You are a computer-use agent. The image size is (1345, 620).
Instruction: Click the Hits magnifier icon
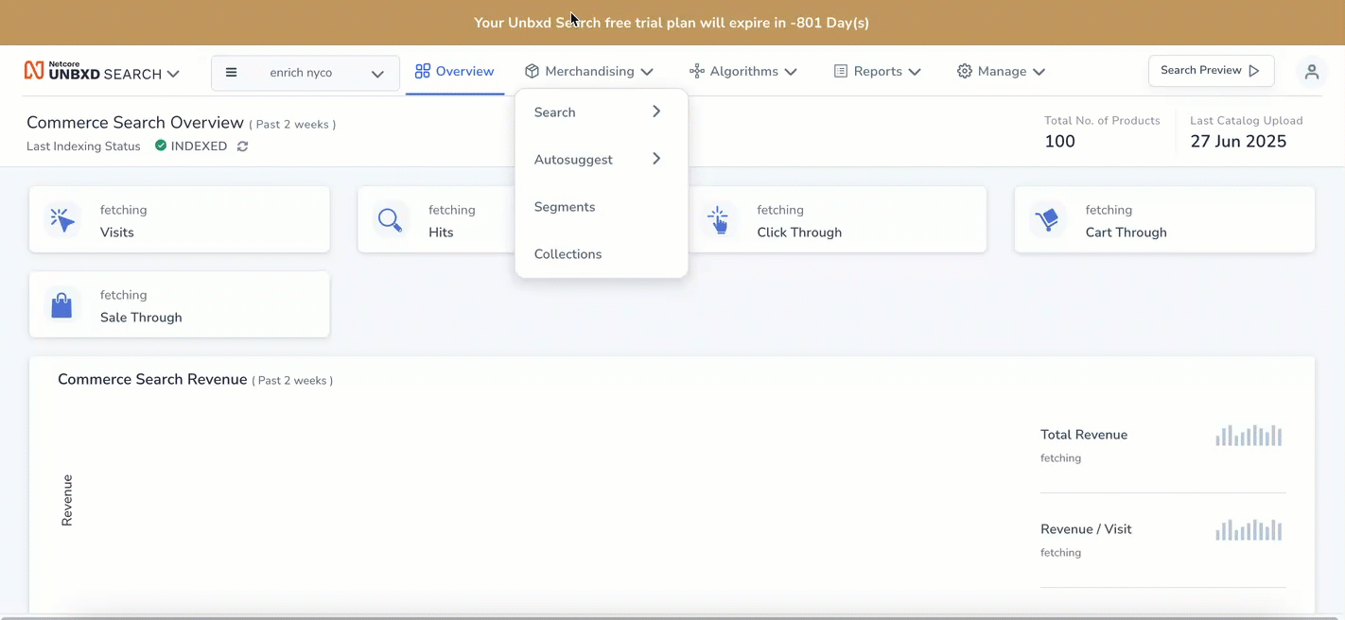(x=390, y=219)
